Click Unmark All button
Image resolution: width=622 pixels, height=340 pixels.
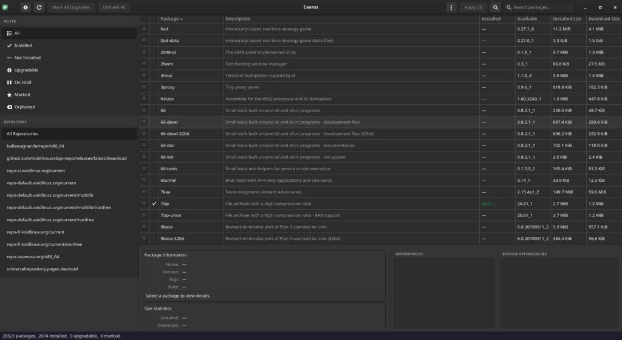coord(114,7)
